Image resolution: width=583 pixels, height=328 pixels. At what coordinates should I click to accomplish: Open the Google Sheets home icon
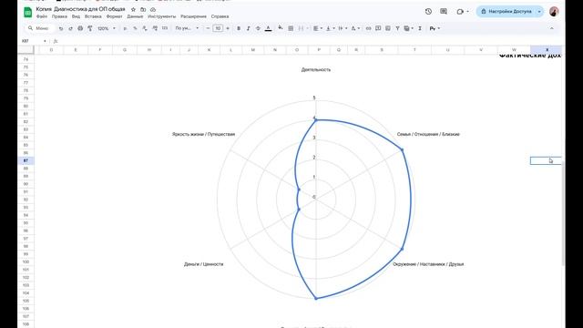coord(28,12)
